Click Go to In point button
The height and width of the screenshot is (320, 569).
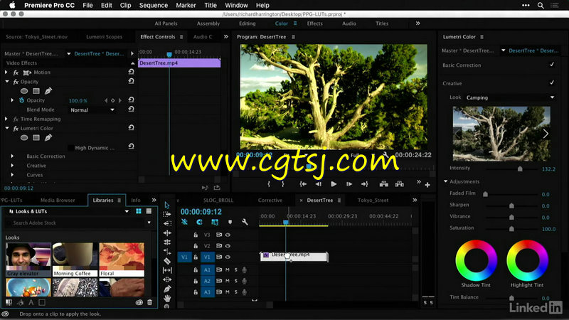[x=303, y=184]
